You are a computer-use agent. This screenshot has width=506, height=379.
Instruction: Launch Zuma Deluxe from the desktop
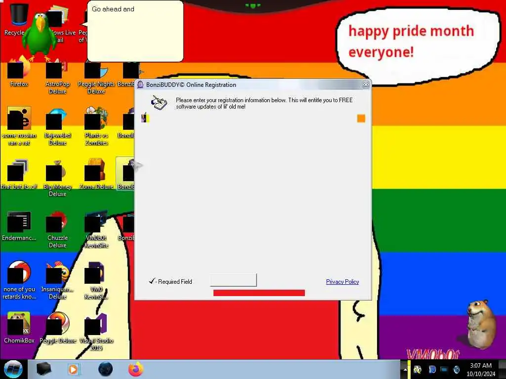tap(96, 174)
